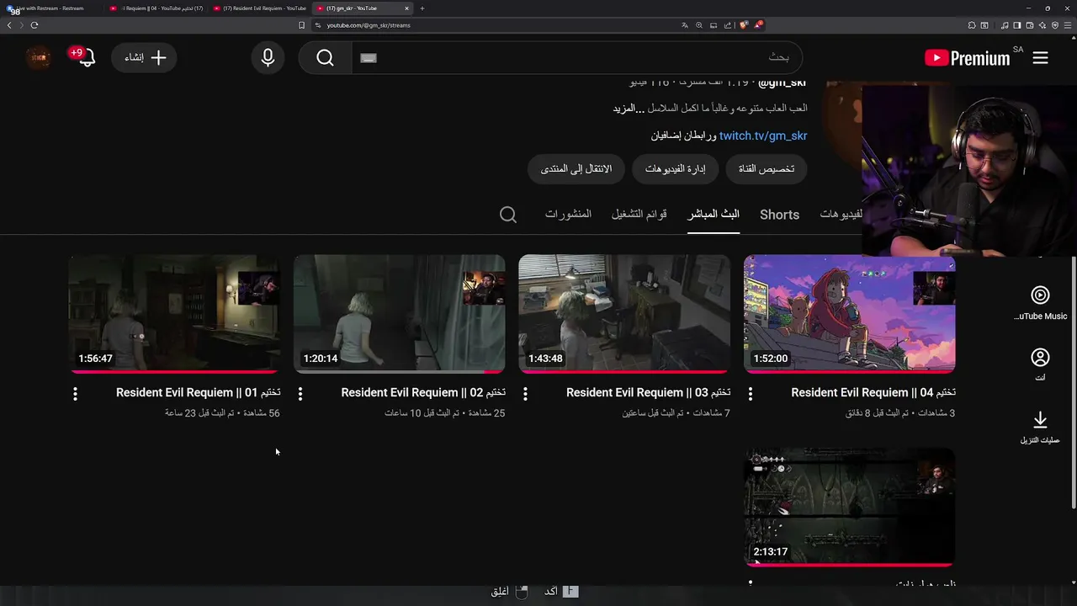Viewport: 1077px width, 606px height.
Task: Expand channel description with ...المزيد
Action: 629,109
